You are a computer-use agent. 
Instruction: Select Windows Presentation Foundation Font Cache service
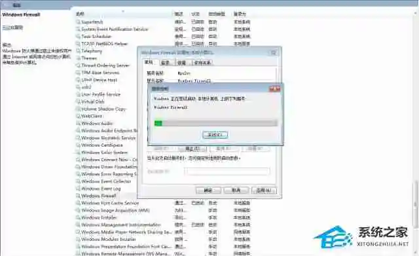(126, 246)
